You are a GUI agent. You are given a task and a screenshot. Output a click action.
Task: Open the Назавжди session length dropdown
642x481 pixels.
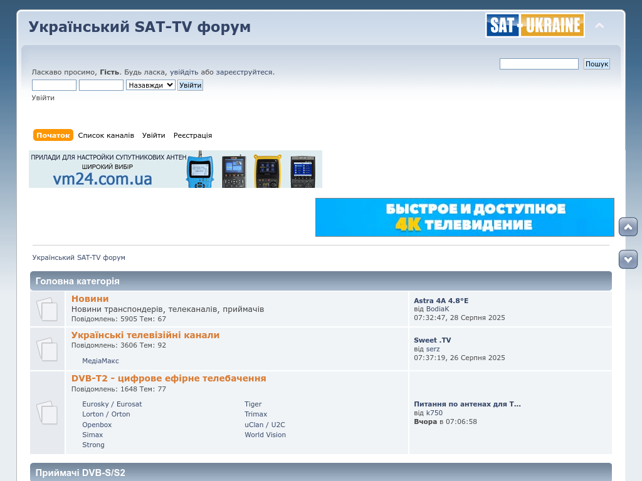pyautogui.click(x=150, y=85)
